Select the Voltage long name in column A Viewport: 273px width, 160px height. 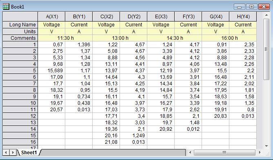click(x=51, y=25)
